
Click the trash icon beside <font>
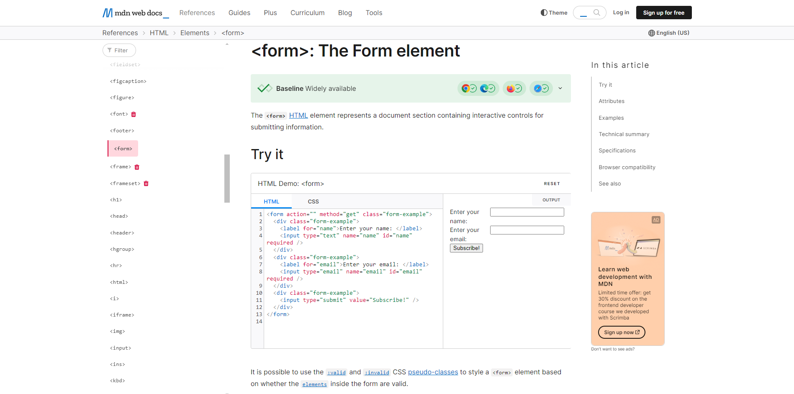[x=134, y=114]
